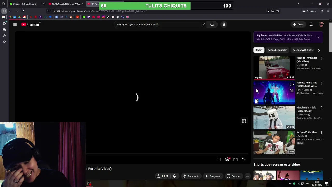Viewport: 332px width, 187px height.
Task: Start voice search with the microphone
Action: [x=224, y=24]
